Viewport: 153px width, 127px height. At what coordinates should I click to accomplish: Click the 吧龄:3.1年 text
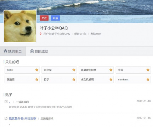point(80,34)
